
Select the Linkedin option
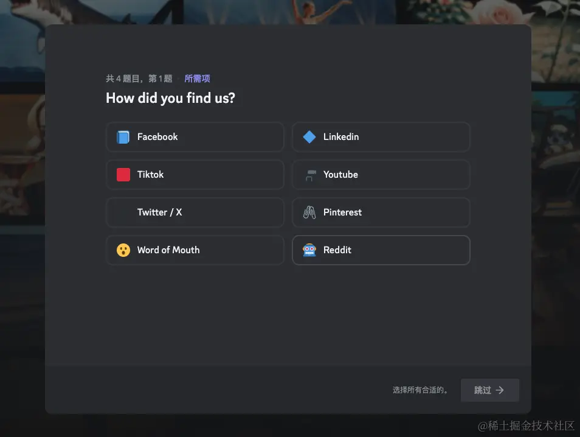[381, 137]
